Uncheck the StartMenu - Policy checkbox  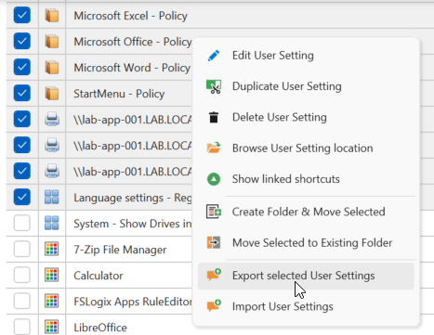pyautogui.click(x=22, y=93)
